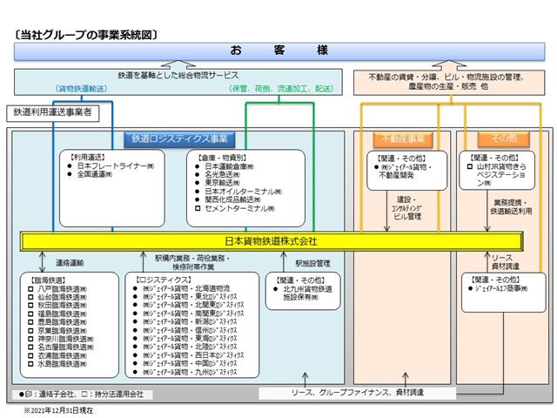
Task: Click the 鉄道利用運送事業者 box
Action: (x=52, y=113)
